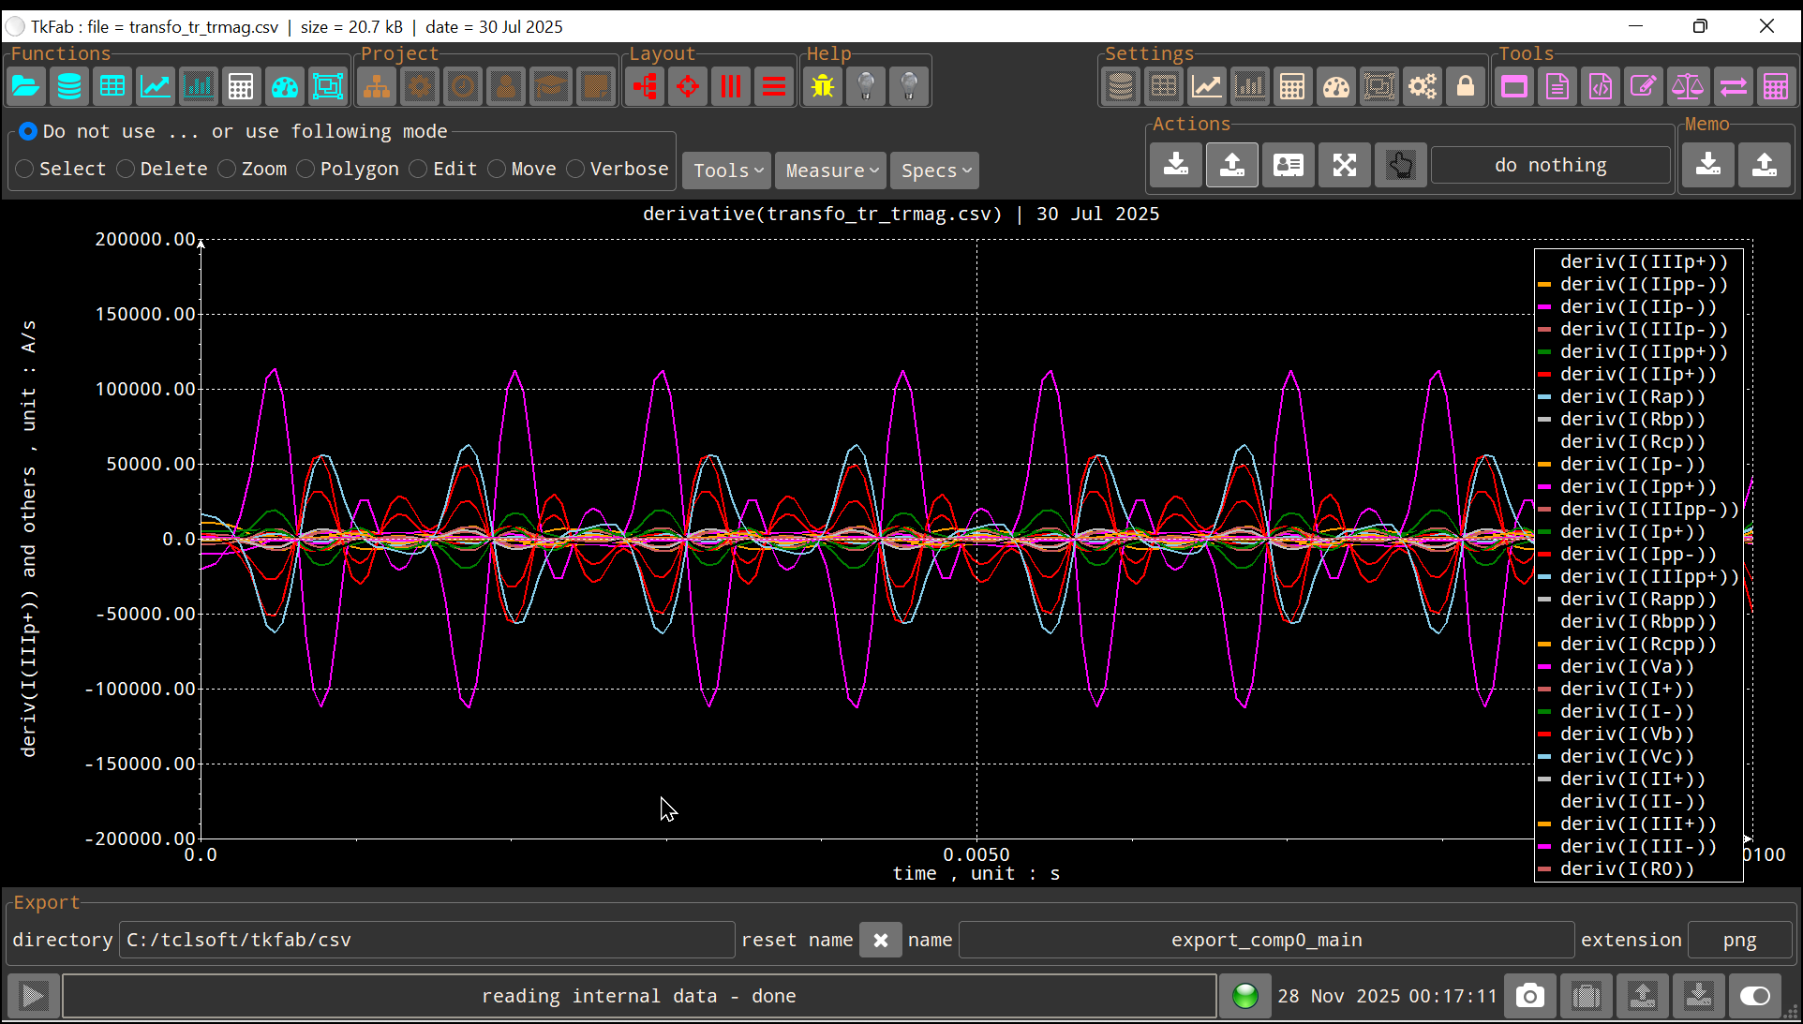Open the Specs dropdown menu
The image size is (1803, 1024).
tap(935, 171)
